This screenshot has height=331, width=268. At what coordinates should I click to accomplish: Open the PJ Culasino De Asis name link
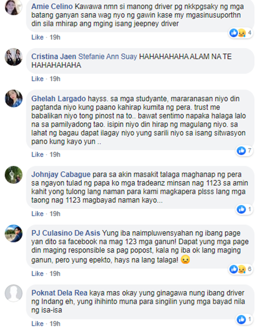tap(66, 233)
